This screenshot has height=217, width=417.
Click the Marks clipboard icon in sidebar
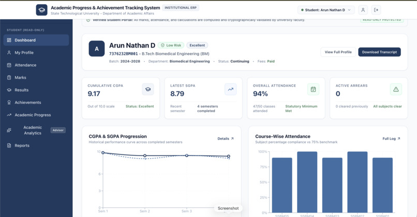coord(9,78)
